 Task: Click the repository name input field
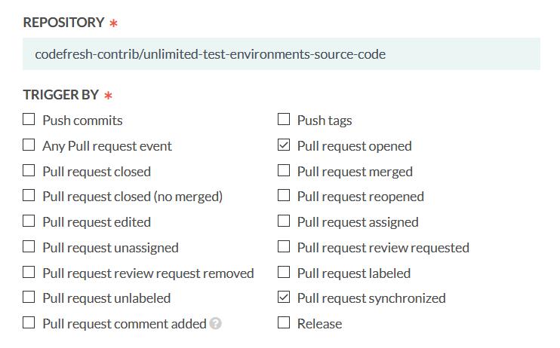click(x=281, y=54)
